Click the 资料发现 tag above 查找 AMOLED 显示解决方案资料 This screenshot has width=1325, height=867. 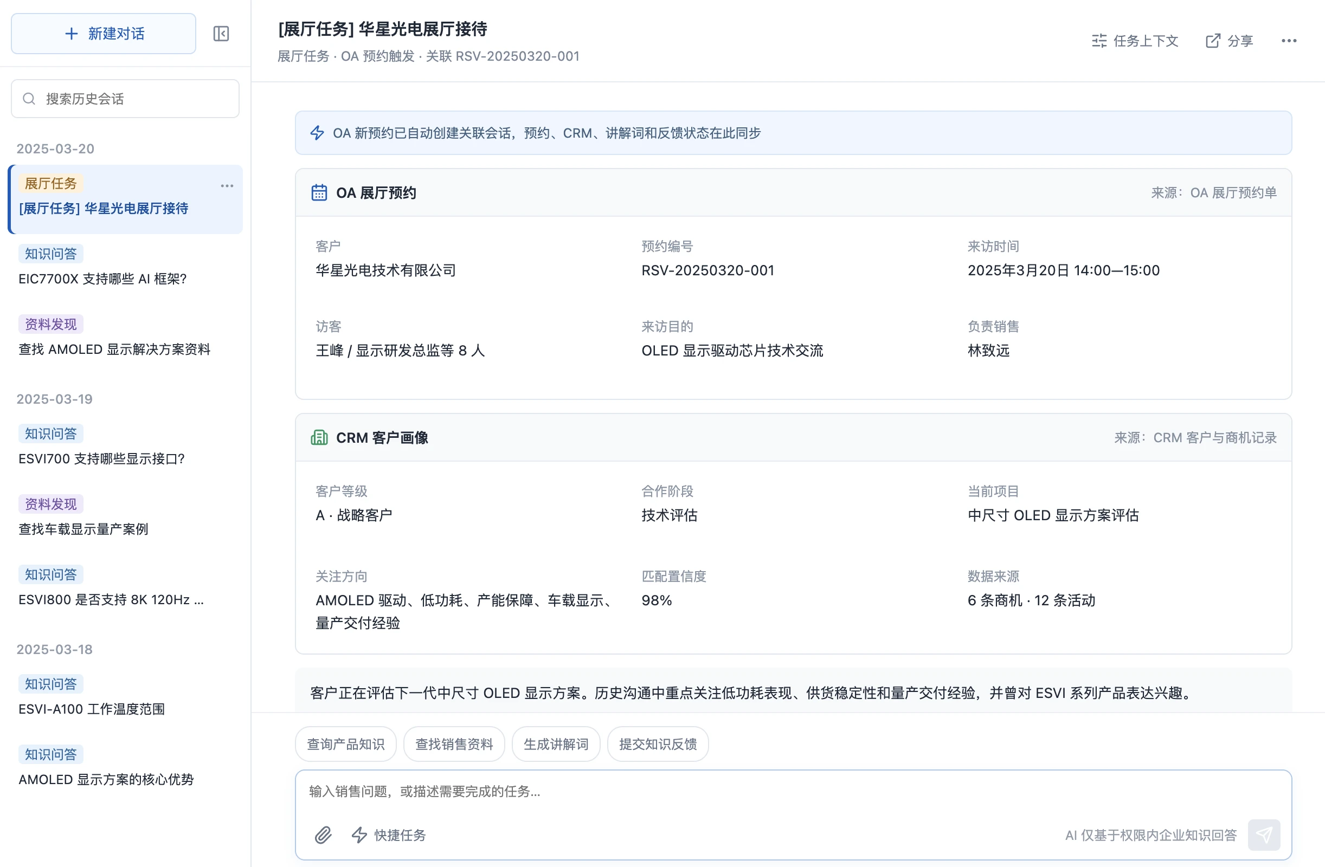point(50,324)
